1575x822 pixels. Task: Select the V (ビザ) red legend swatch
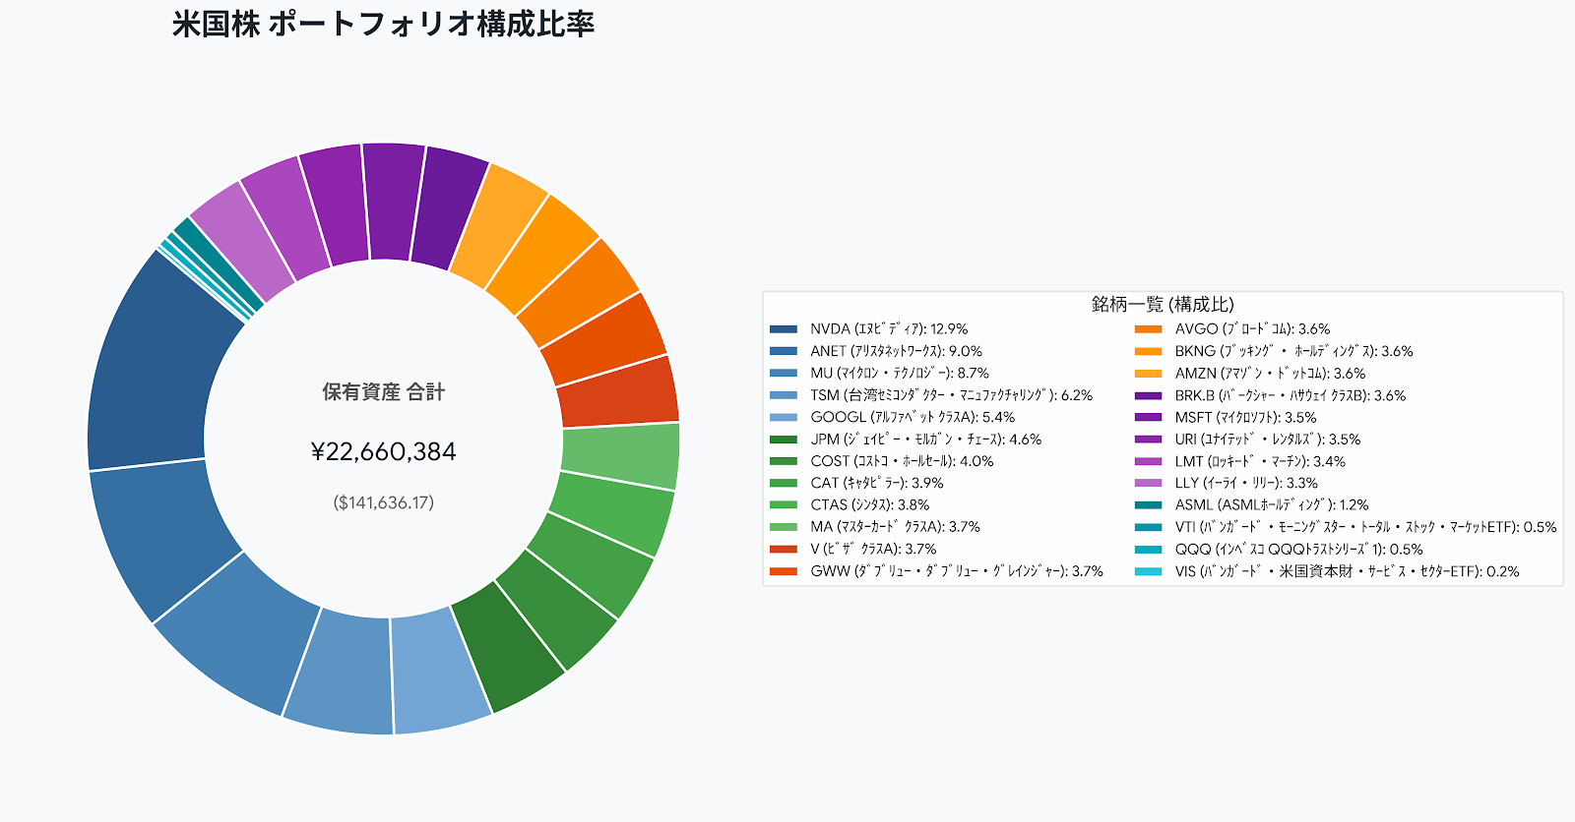tap(784, 550)
